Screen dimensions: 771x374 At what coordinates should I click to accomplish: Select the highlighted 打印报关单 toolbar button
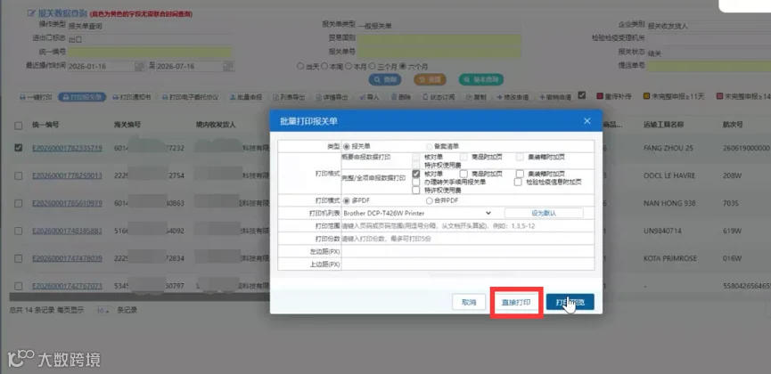coord(82,97)
